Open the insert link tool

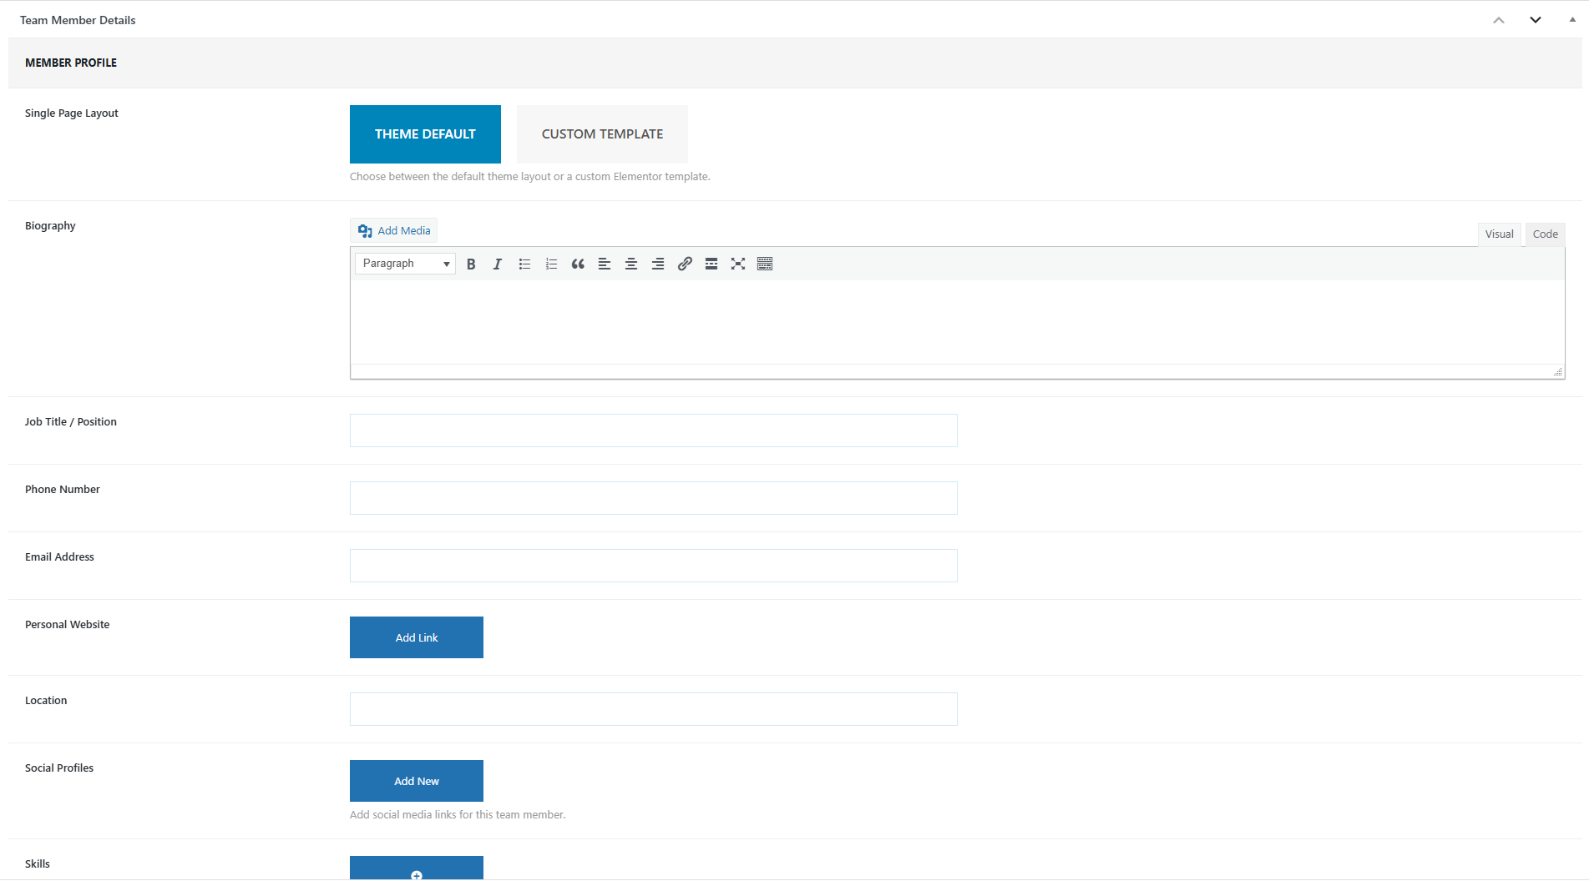(x=685, y=264)
